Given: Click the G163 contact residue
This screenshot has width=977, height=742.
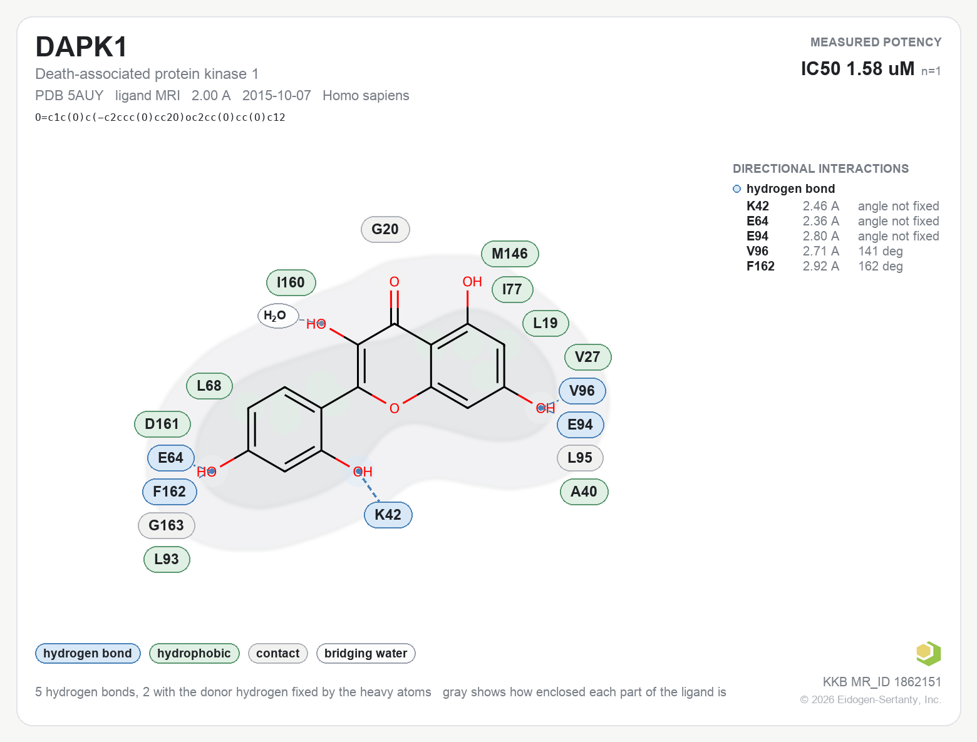Looking at the screenshot, I should point(167,525).
